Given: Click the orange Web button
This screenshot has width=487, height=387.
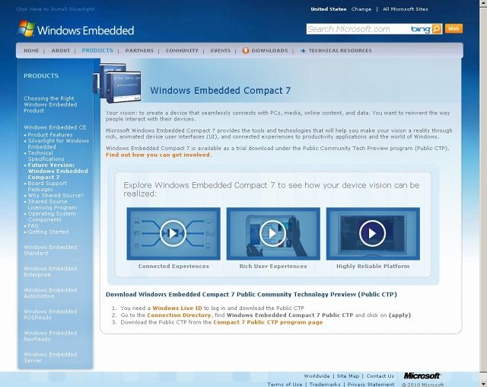Looking at the screenshot, I should [454, 29].
